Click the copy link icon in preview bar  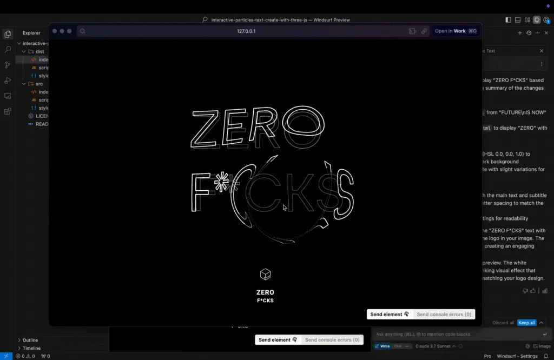[425, 31]
